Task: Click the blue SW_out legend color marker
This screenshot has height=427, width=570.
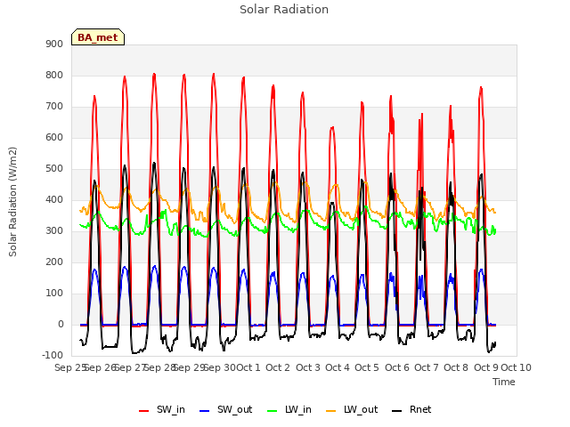Action: pyautogui.click(x=205, y=411)
